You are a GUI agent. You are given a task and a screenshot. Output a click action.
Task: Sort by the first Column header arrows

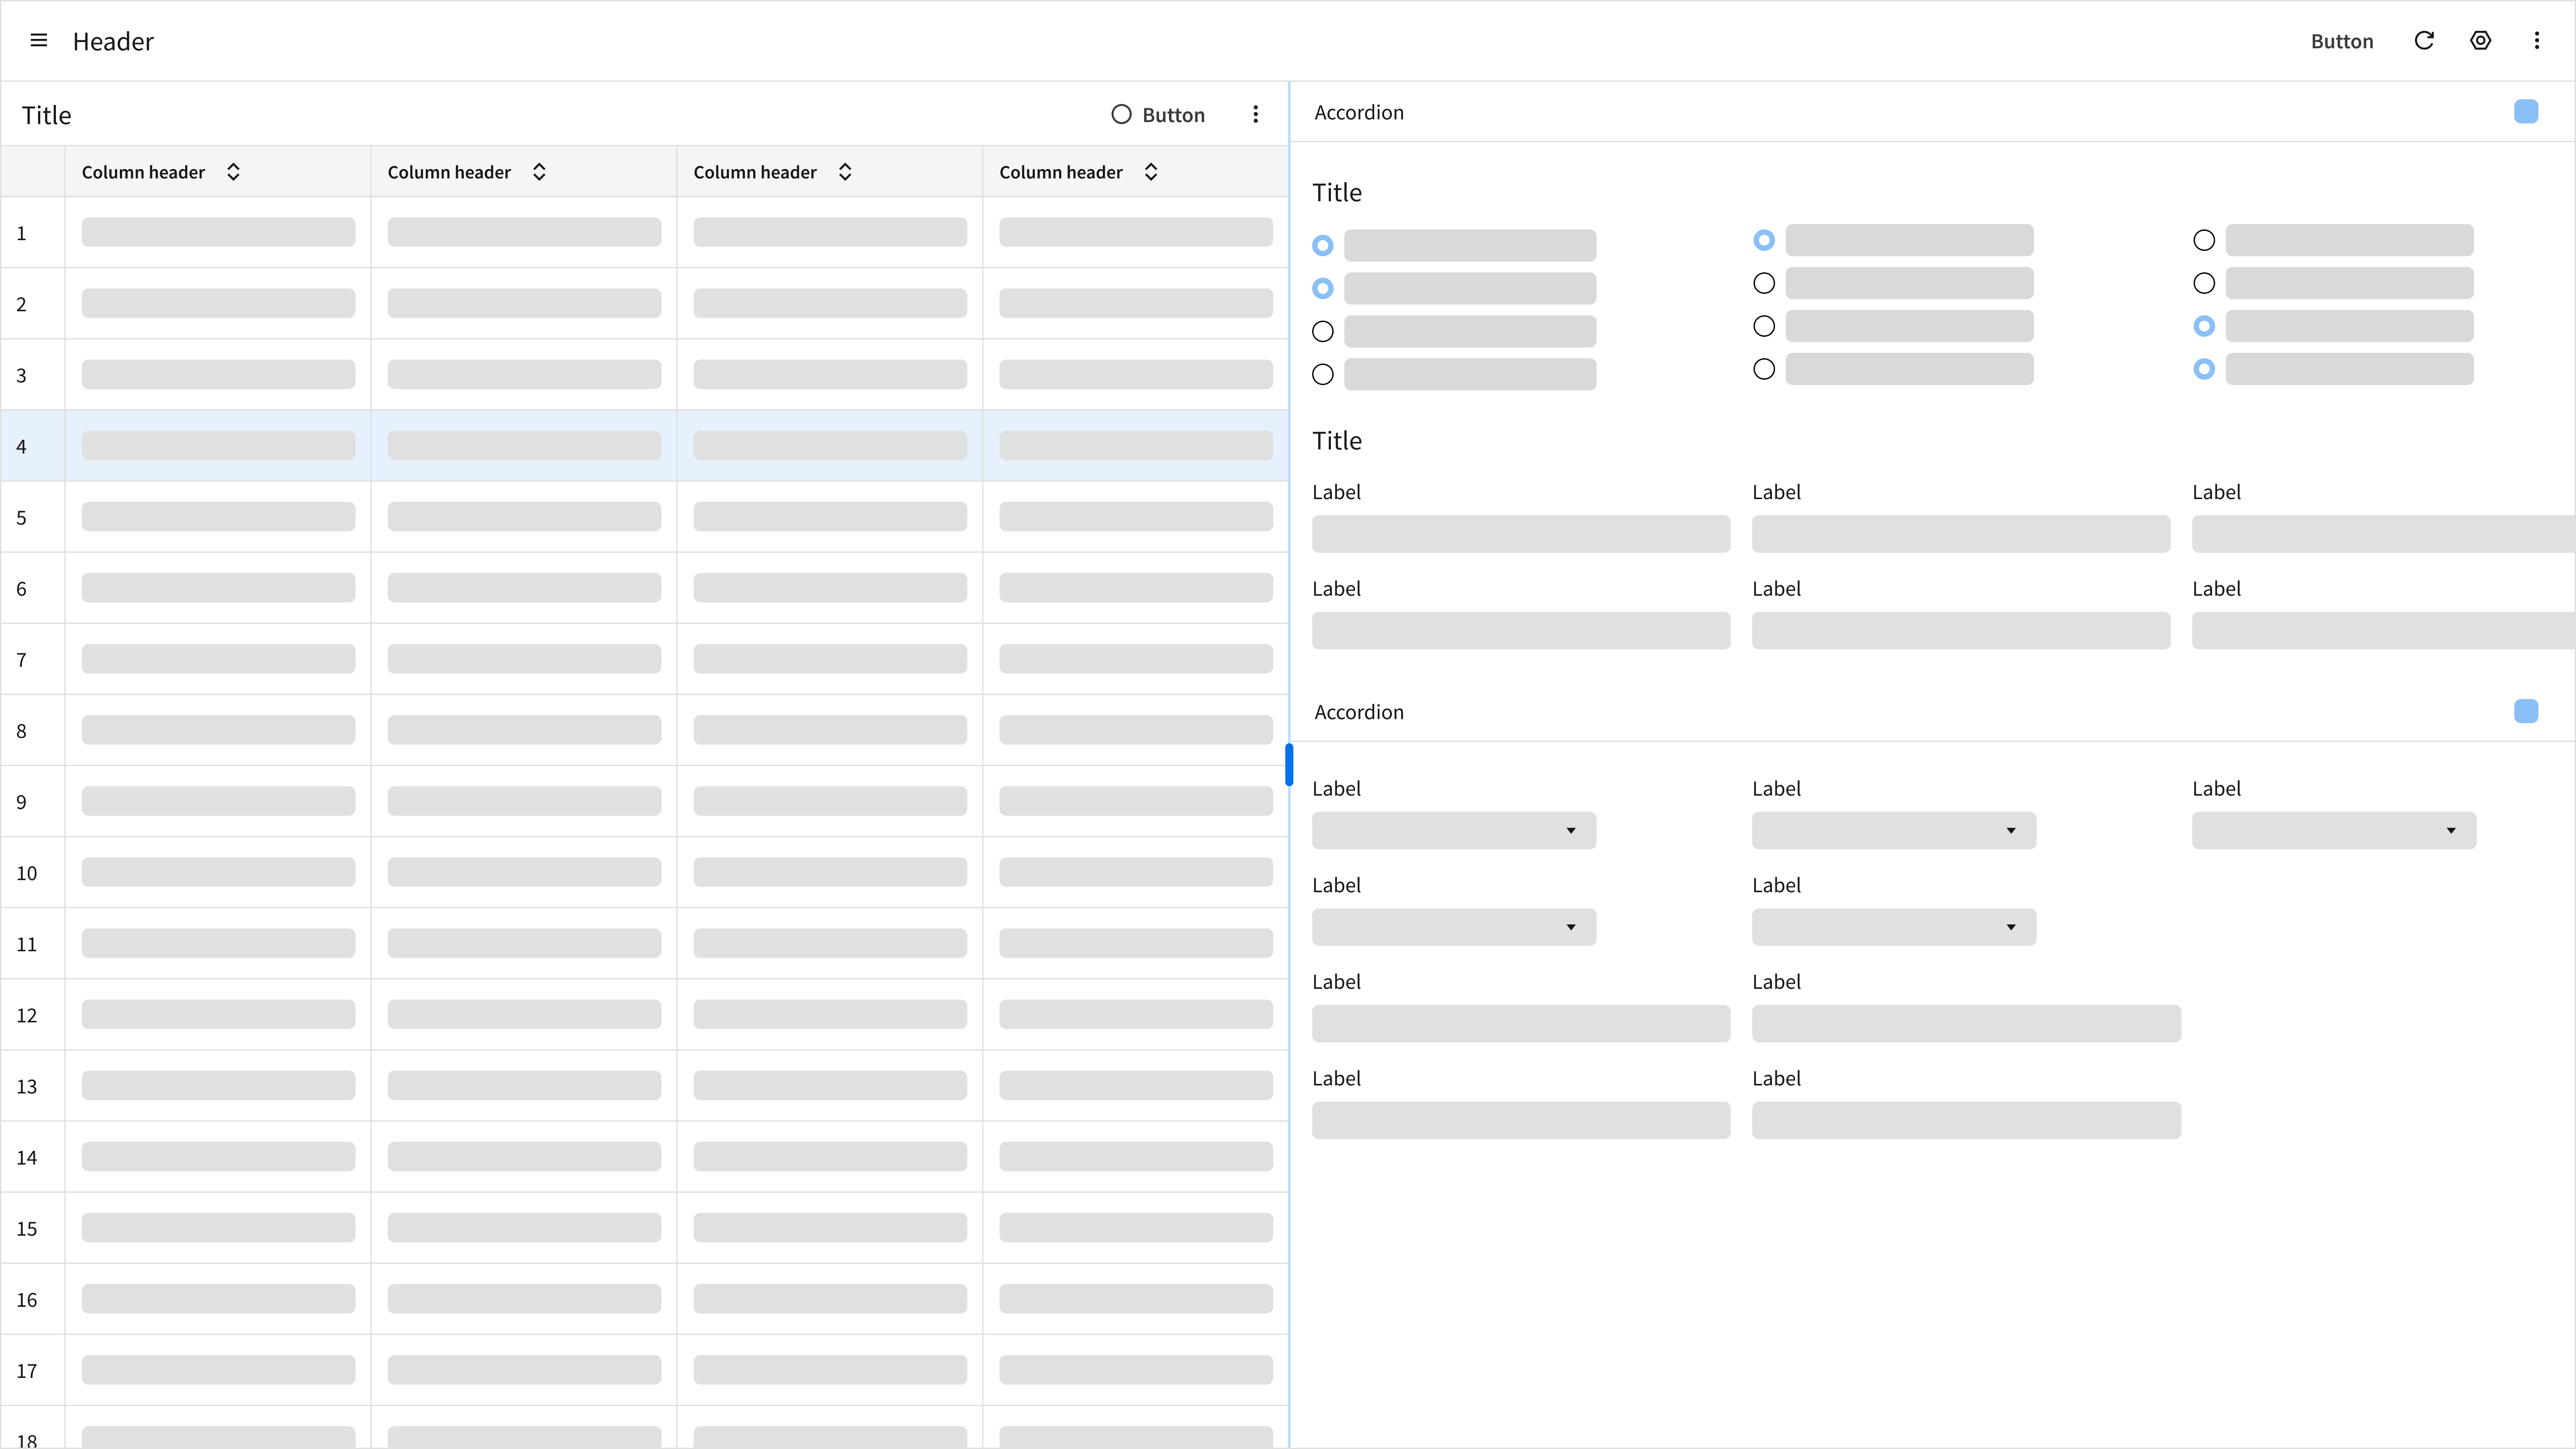233,172
